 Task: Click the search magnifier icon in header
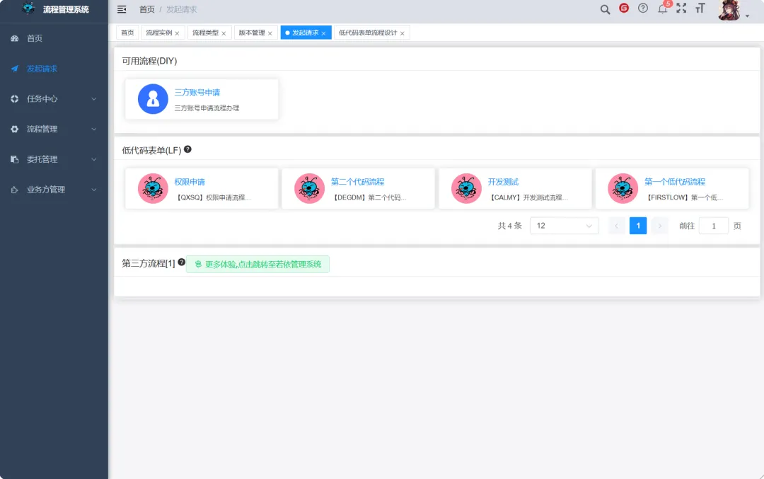[605, 9]
